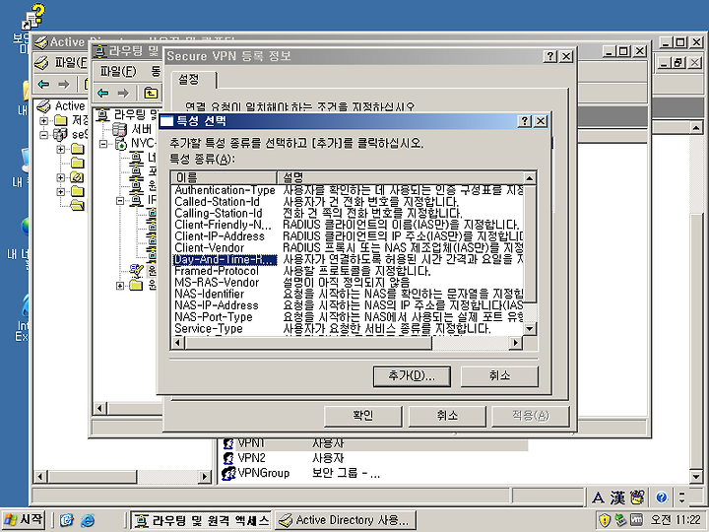
Task: Click the 설명 column header
Action: [400, 177]
